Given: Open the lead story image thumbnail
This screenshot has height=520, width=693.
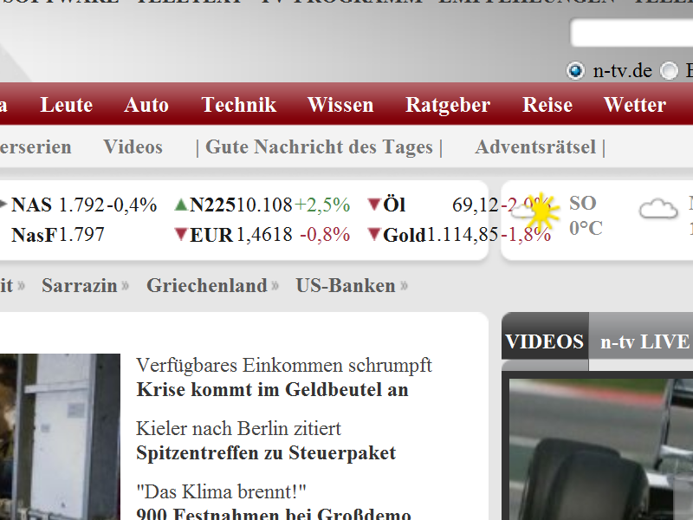Looking at the screenshot, I should tap(60, 437).
